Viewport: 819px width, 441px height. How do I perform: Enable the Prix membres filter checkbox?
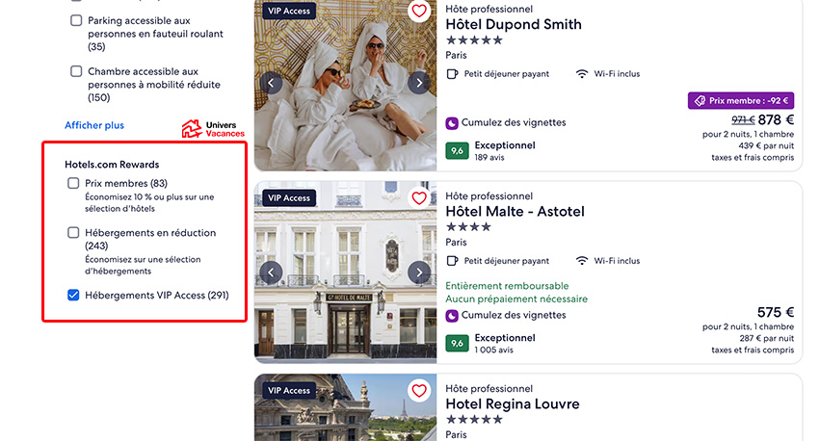74,183
